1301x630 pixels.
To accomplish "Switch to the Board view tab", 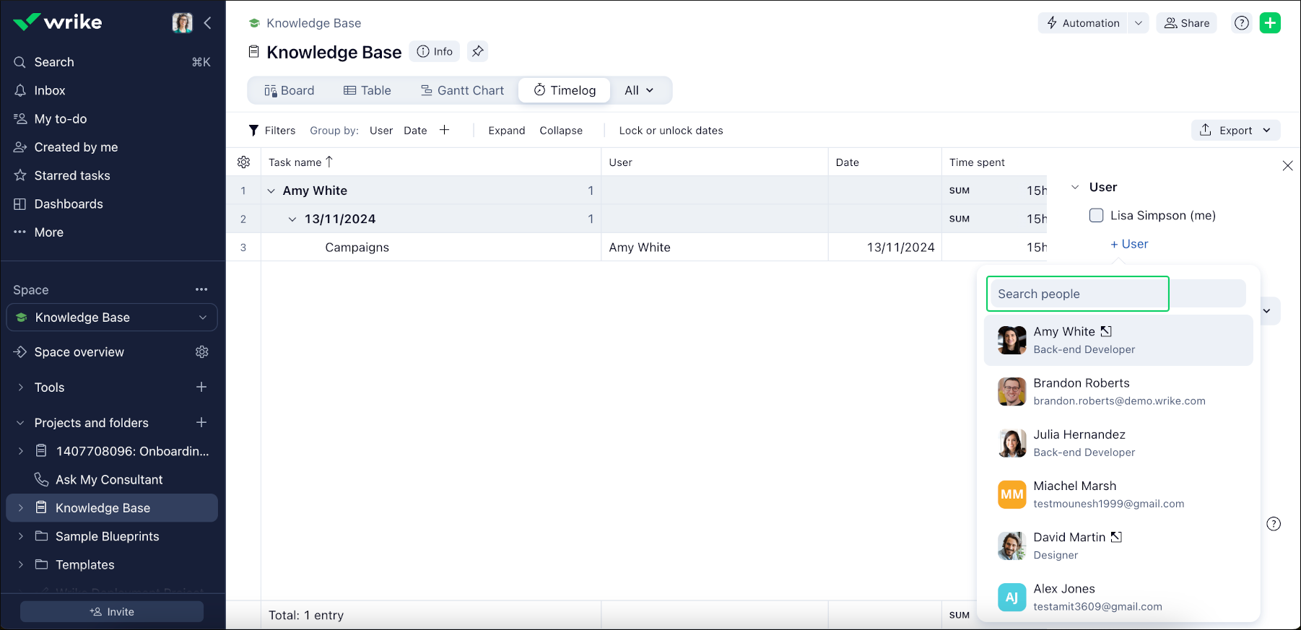I will (x=290, y=90).
